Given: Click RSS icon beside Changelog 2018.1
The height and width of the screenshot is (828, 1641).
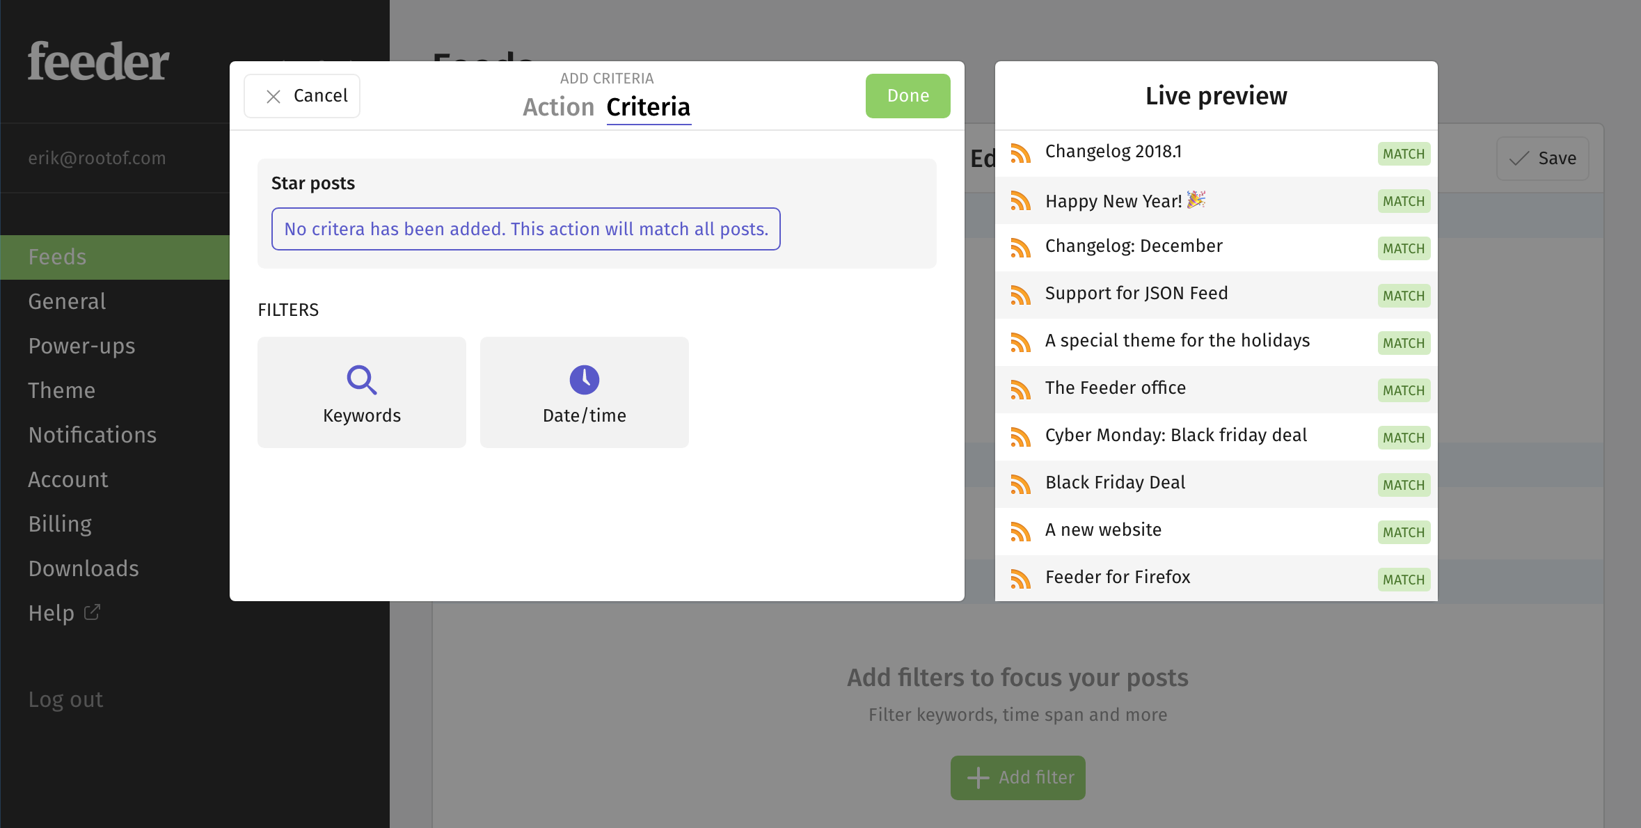Looking at the screenshot, I should pyautogui.click(x=1020, y=153).
